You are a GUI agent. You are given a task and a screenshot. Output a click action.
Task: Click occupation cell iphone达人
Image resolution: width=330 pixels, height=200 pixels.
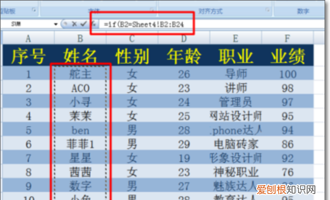click(235, 130)
